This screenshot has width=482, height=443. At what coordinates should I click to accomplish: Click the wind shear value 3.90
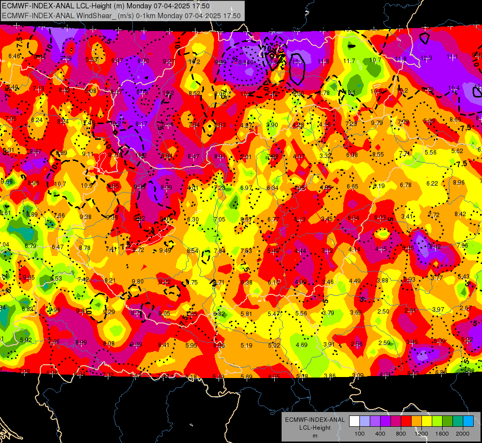tap(272, 125)
